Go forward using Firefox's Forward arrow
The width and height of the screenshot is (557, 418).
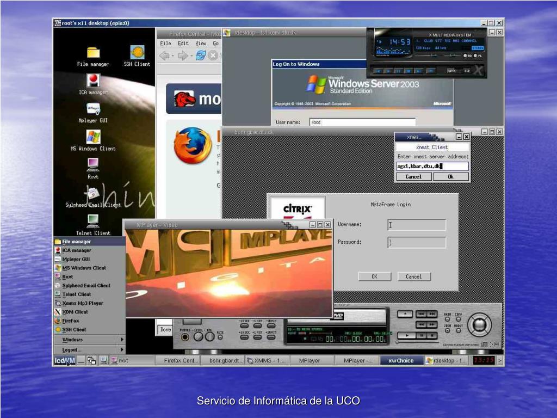pyautogui.click(x=183, y=56)
